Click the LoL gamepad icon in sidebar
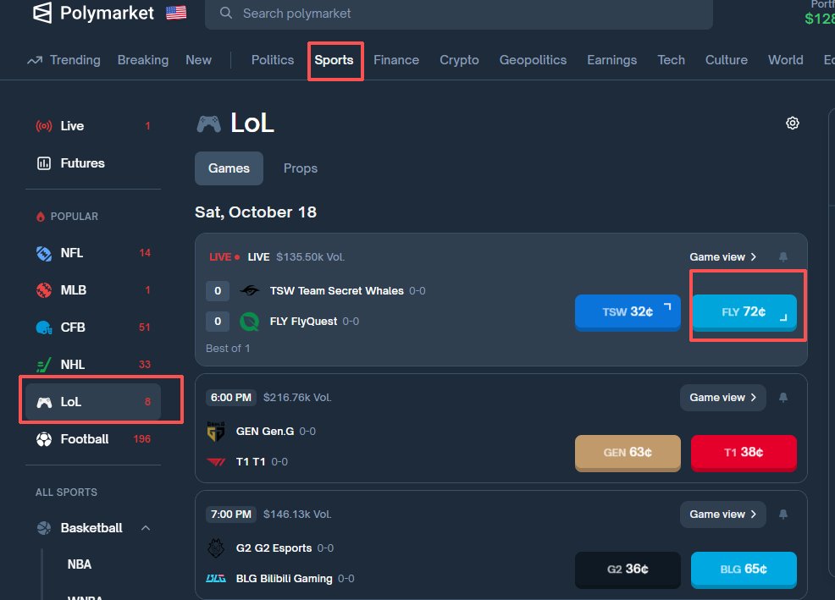Screen dimensions: 835x600 click(44, 402)
